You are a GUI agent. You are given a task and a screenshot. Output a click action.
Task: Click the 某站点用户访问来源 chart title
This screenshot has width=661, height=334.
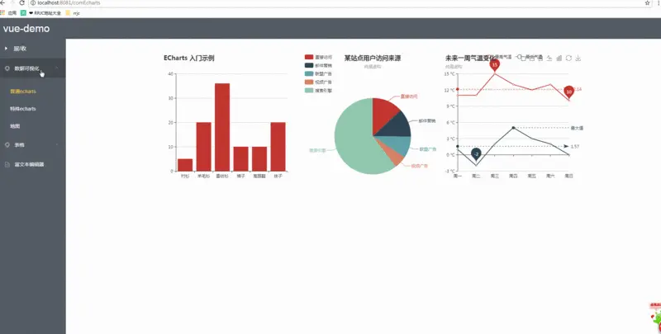(x=373, y=58)
